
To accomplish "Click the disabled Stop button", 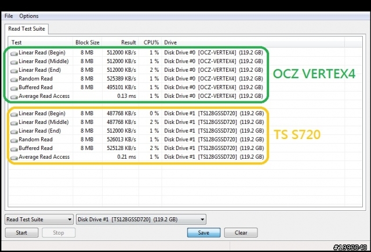I will click(59, 233).
